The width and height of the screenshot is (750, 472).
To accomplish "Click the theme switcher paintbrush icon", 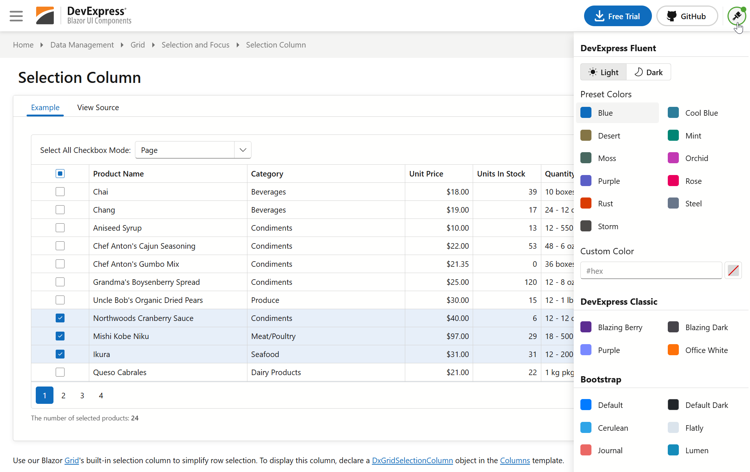I will tap(736, 16).
